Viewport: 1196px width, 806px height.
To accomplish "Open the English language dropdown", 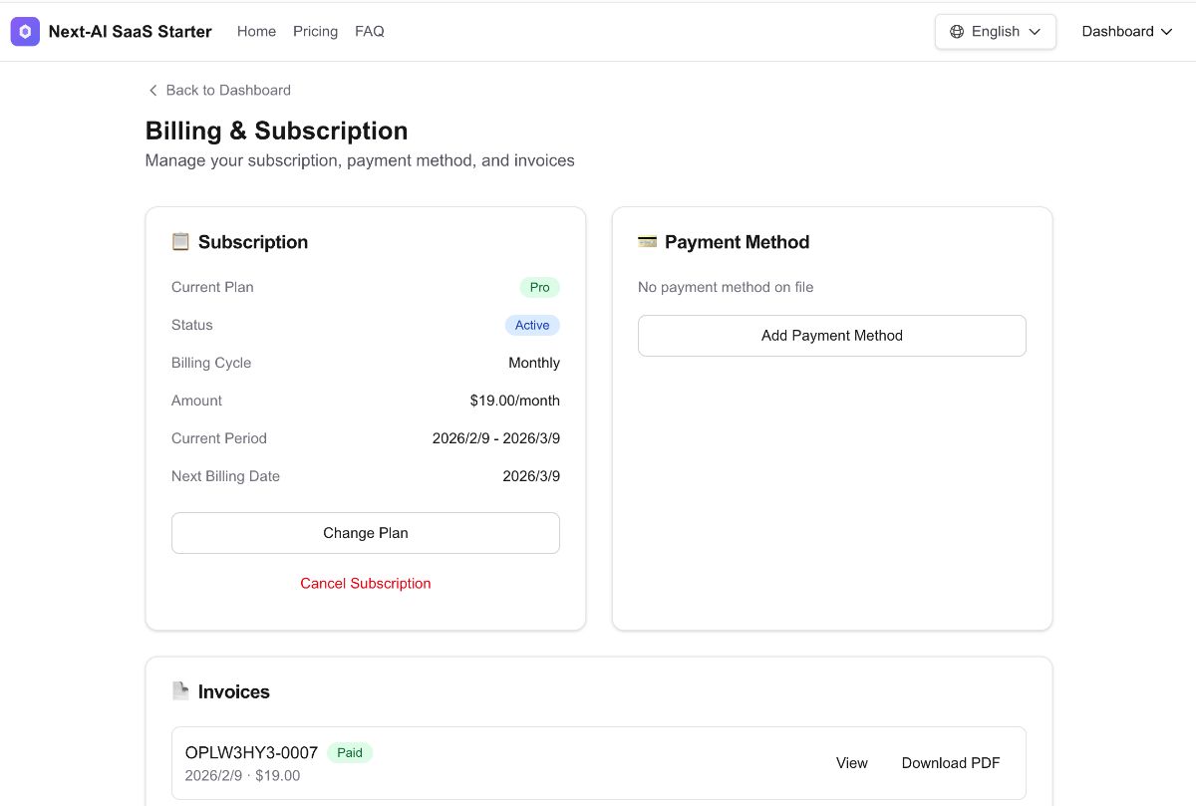I will tap(995, 31).
